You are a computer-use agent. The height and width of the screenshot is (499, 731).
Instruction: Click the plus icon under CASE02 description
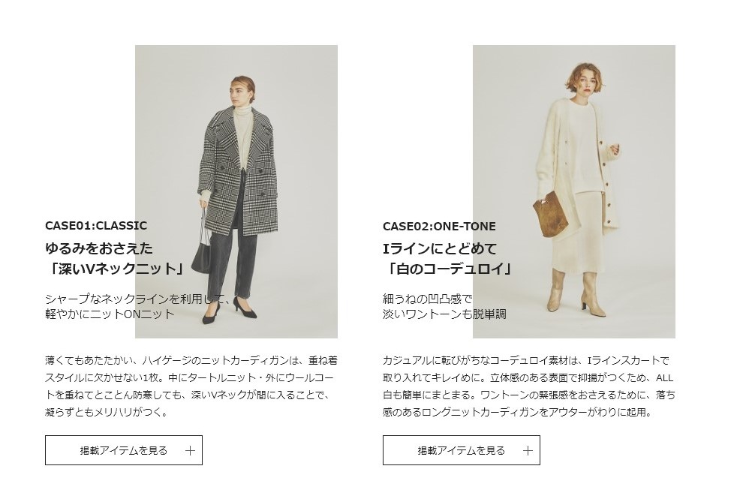[x=528, y=450]
